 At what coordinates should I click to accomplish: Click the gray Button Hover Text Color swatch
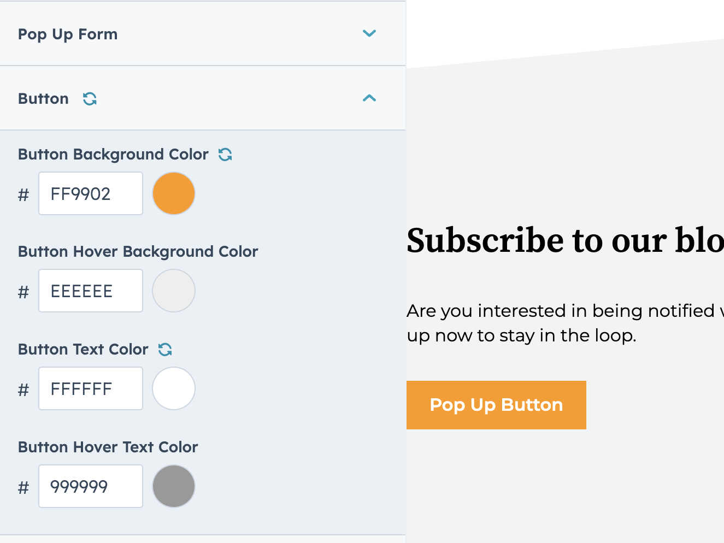(x=173, y=486)
